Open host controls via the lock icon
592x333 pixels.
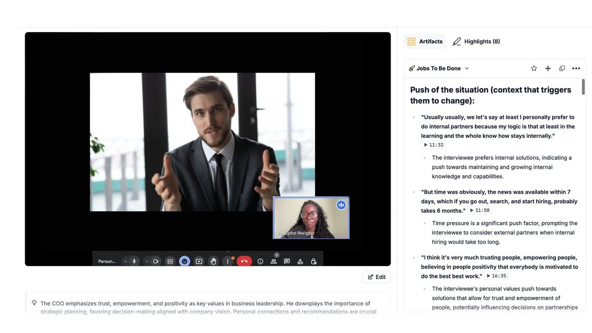point(314,261)
